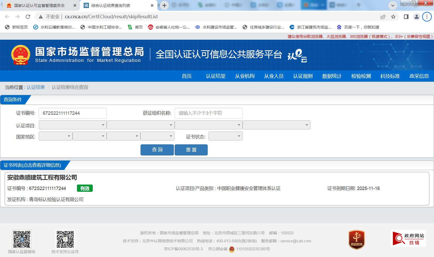Open the 认证结果 navigation item

click(x=216, y=76)
